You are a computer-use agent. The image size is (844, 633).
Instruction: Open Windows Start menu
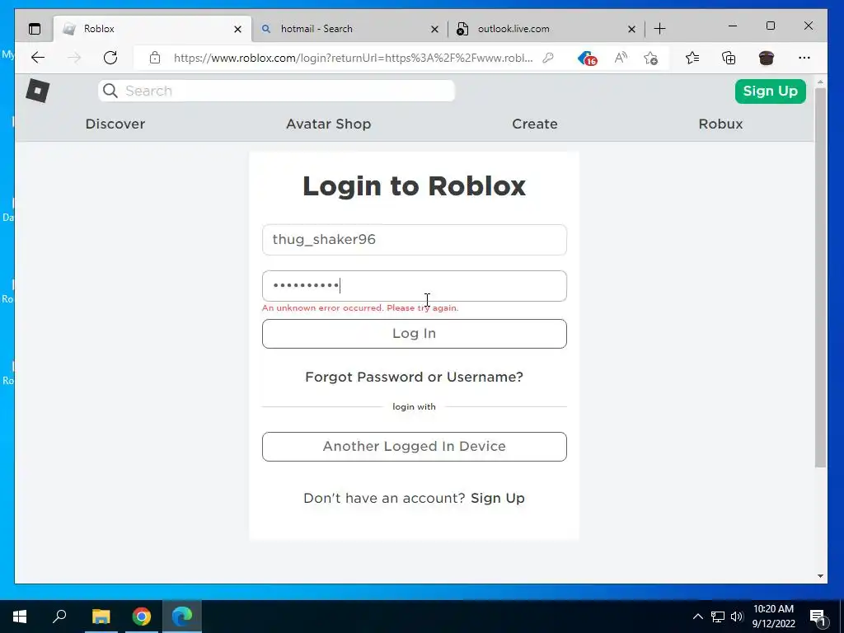point(20,617)
